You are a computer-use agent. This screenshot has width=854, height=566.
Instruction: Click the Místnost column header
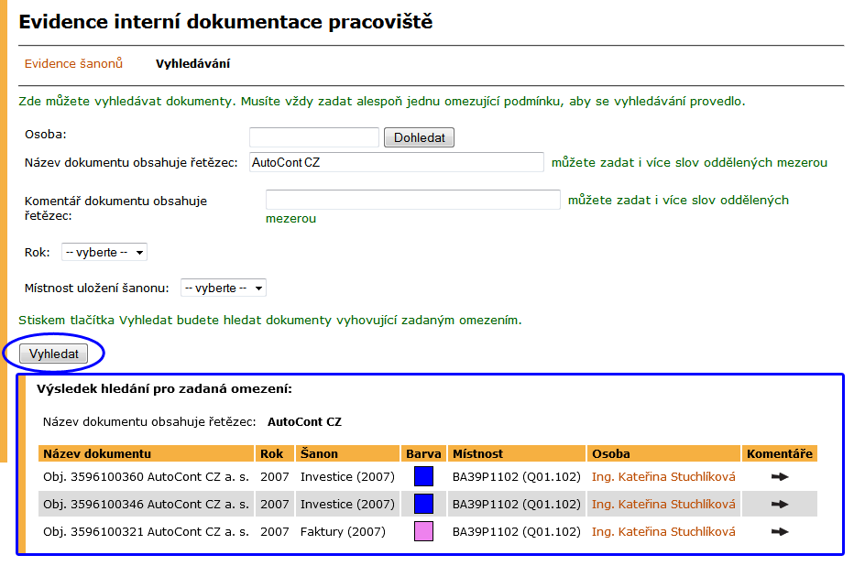(517, 453)
